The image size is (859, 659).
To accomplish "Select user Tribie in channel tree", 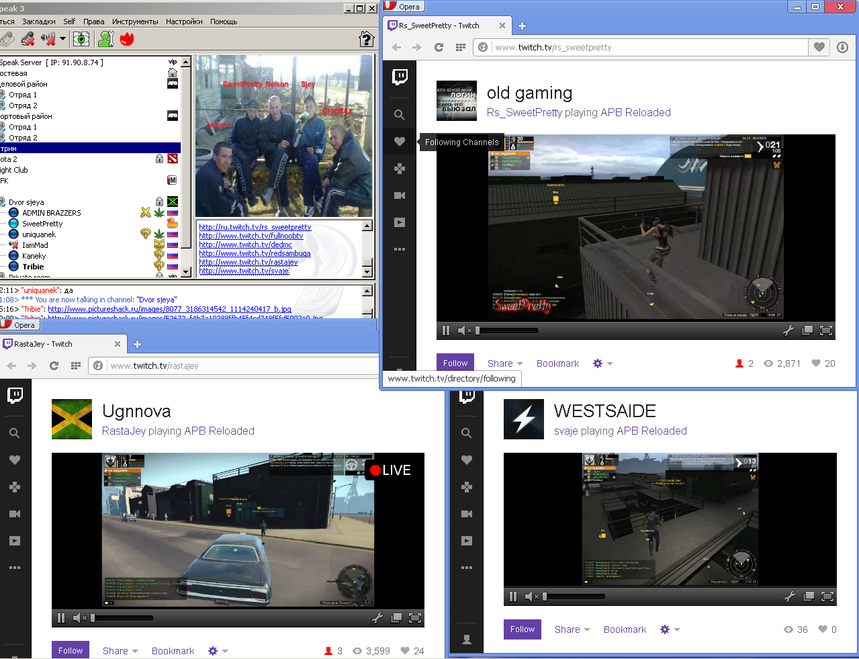I will click(33, 267).
